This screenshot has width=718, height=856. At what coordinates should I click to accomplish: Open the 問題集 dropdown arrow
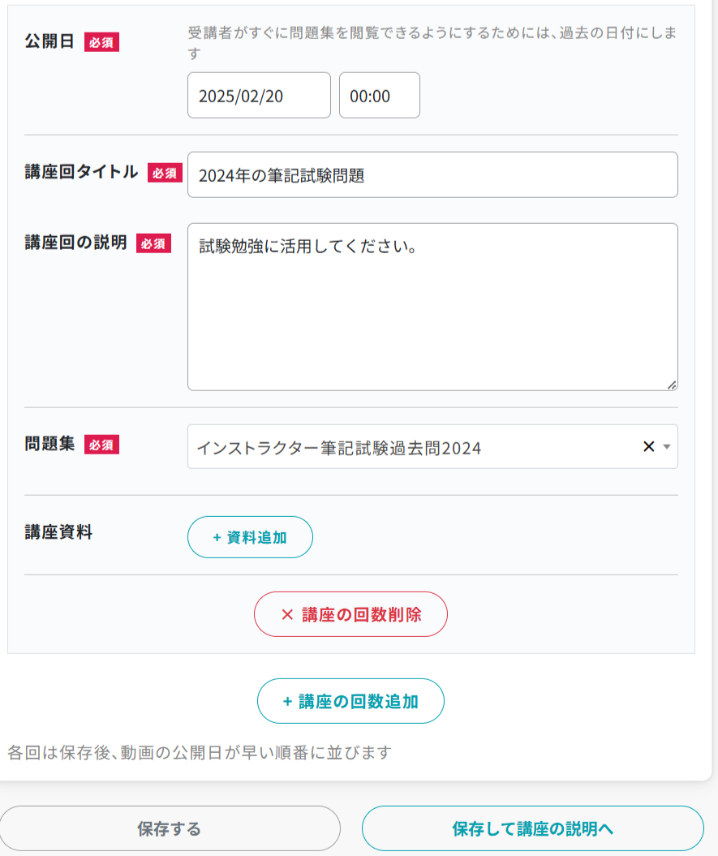point(667,446)
